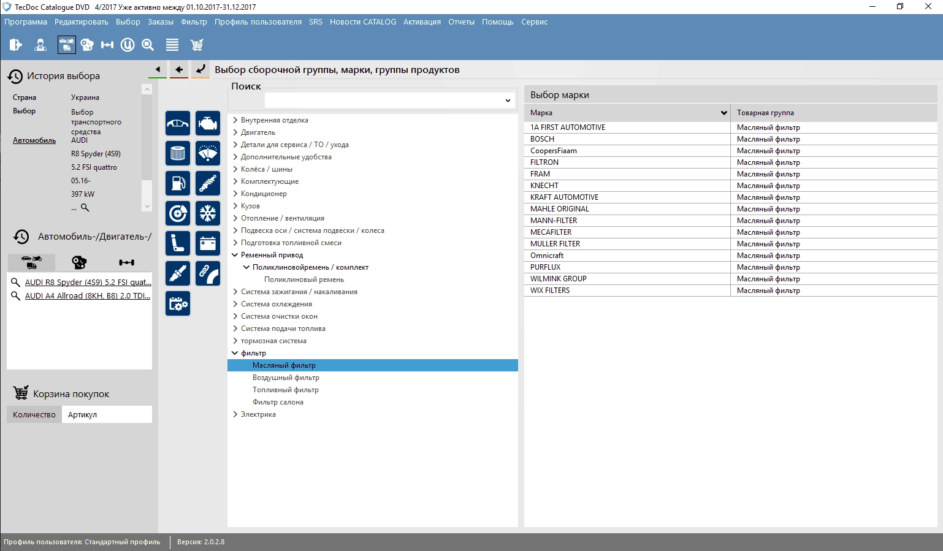Select the filter cartridge quick-access icon
Image resolution: width=943 pixels, height=551 pixels.
[x=178, y=153]
